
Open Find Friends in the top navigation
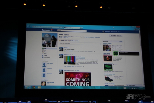pyautogui.click(x=114, y=32)
